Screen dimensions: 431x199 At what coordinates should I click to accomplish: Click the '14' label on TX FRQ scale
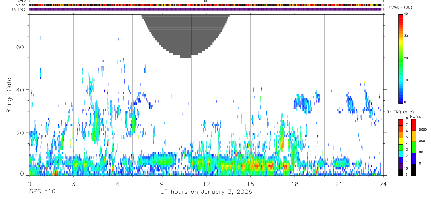pyautogui.click(x=406, y=143)
